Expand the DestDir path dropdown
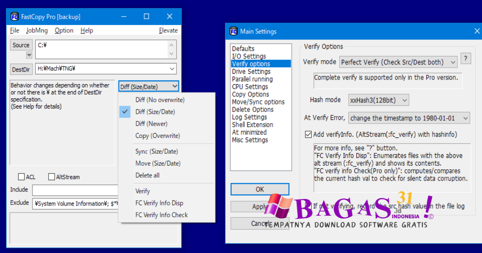 [x=172, y=69]
